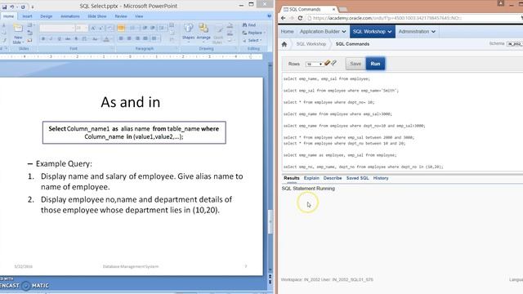Go back in the browser
The height and width of the screenshot is (294, 523).
(x=284, y=18)
